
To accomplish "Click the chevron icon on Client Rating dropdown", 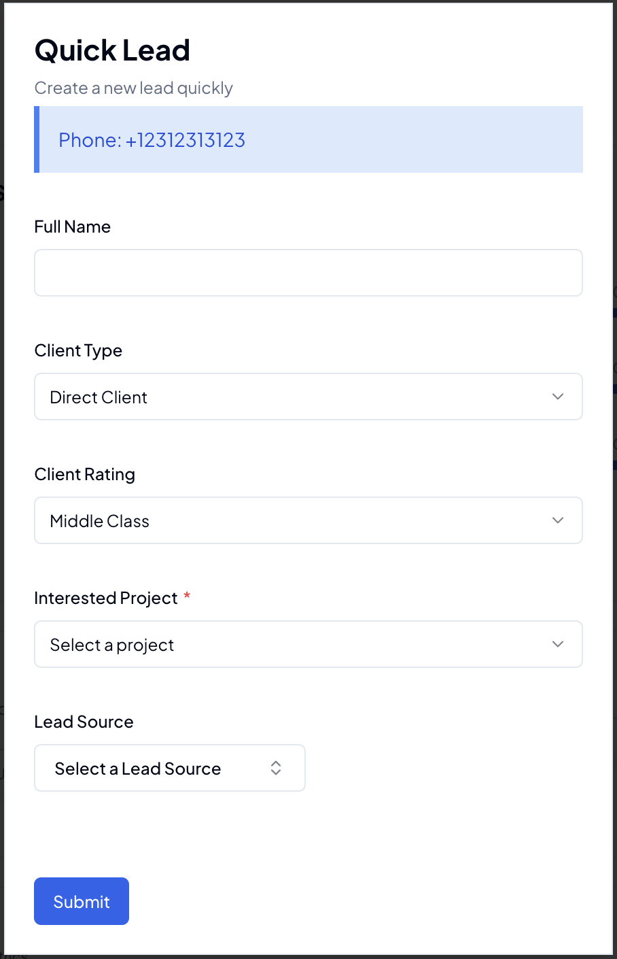I will point(557,520).
